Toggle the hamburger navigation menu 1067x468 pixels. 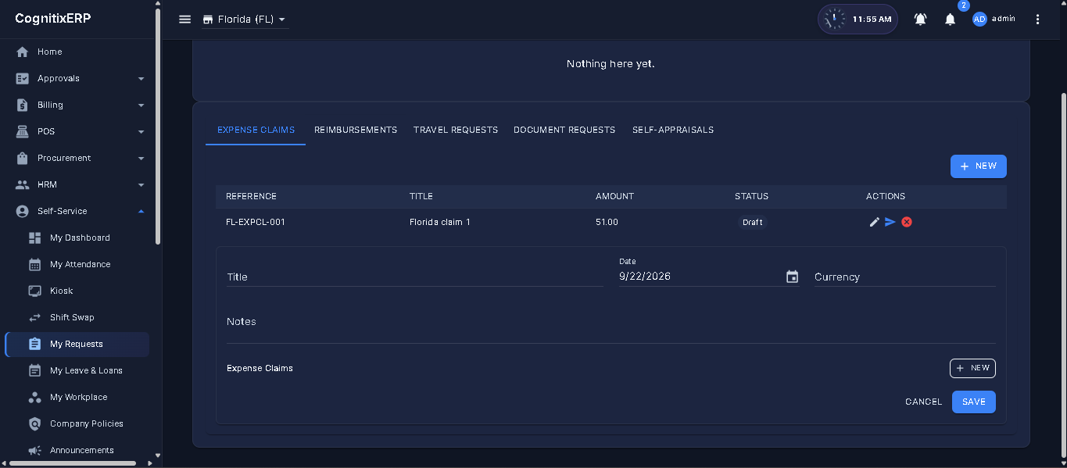[185, 20]
